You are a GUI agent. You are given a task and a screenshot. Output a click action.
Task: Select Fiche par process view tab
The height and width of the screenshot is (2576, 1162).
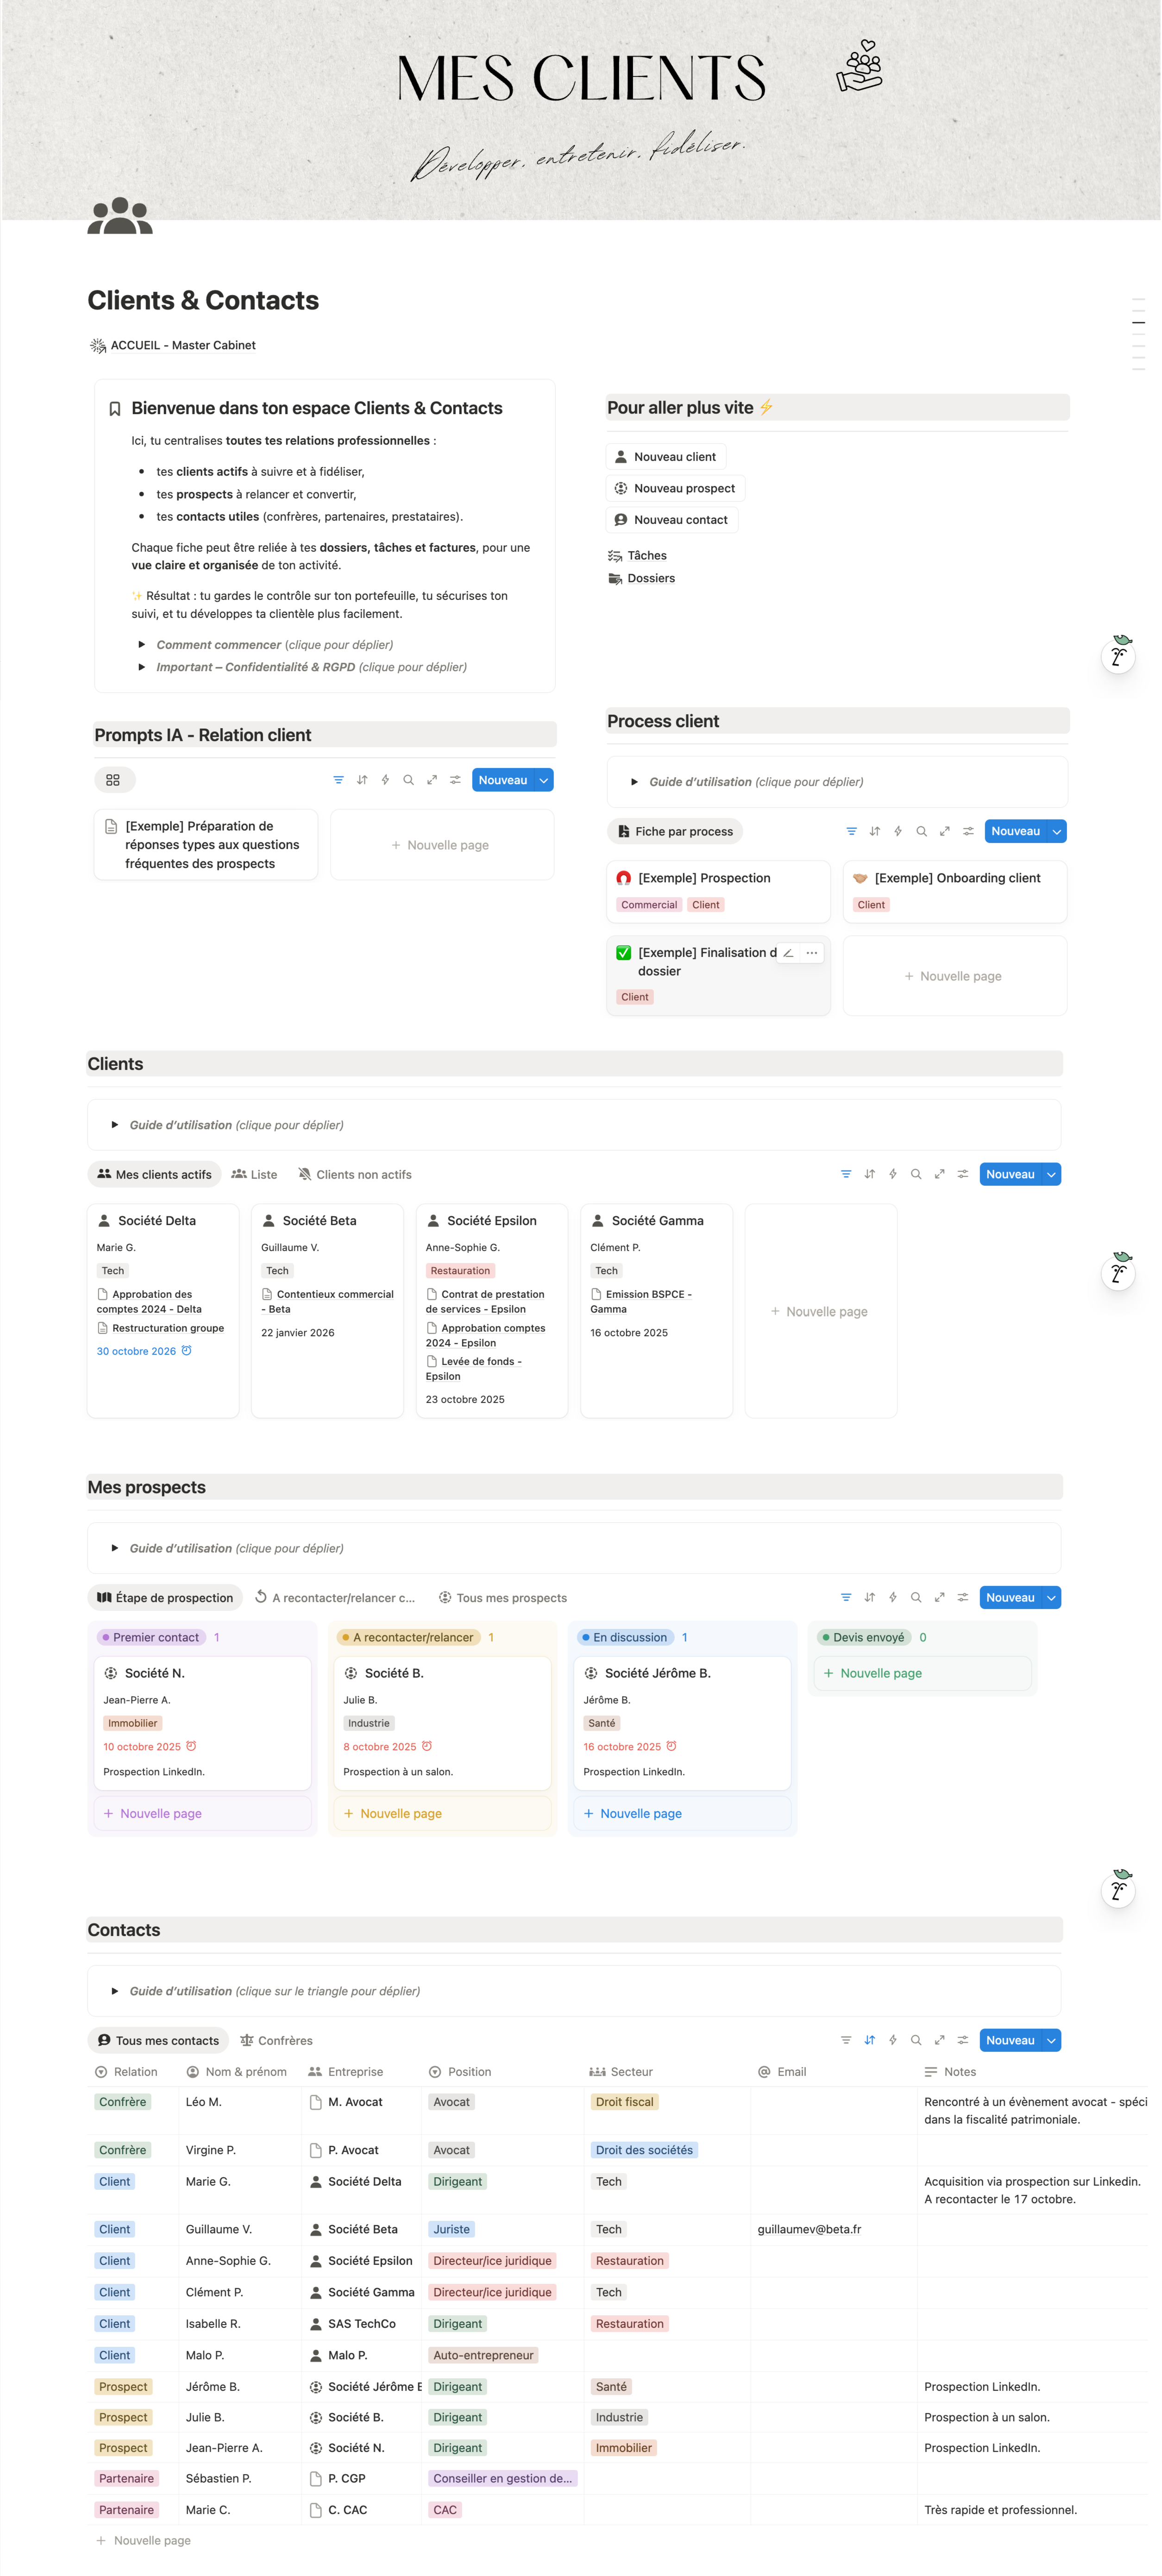pyautogui.click(x=675, y=831)
